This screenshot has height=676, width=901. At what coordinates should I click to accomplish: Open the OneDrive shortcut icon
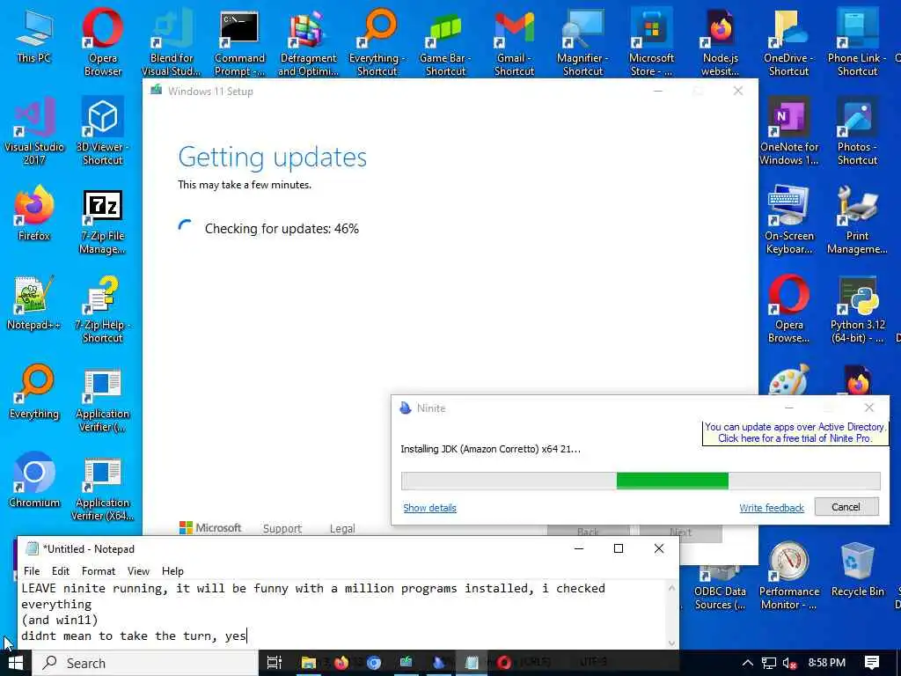click(788, 41)
